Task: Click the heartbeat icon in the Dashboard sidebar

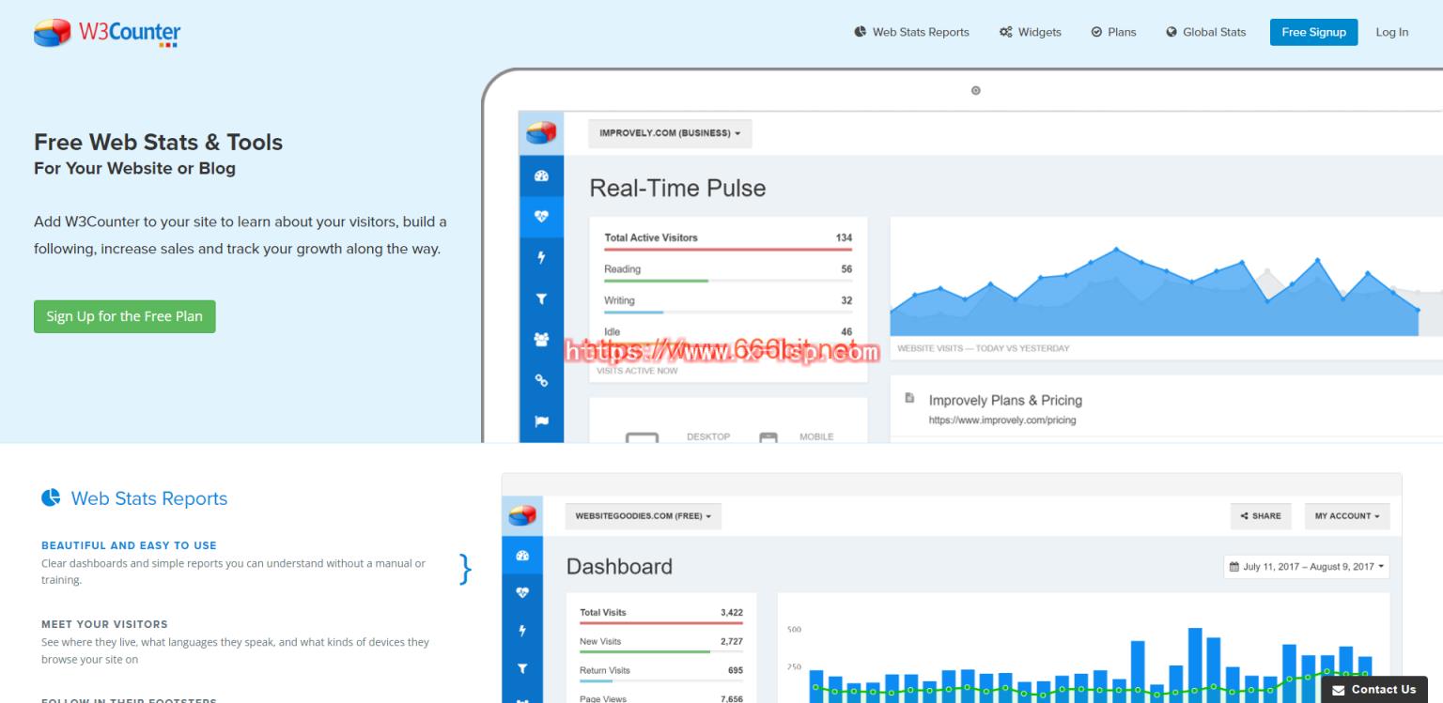Action: click(522, 593)
